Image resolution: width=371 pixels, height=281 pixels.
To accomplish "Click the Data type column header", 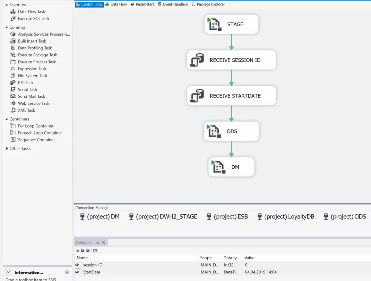I will click(x=232, y=257).
